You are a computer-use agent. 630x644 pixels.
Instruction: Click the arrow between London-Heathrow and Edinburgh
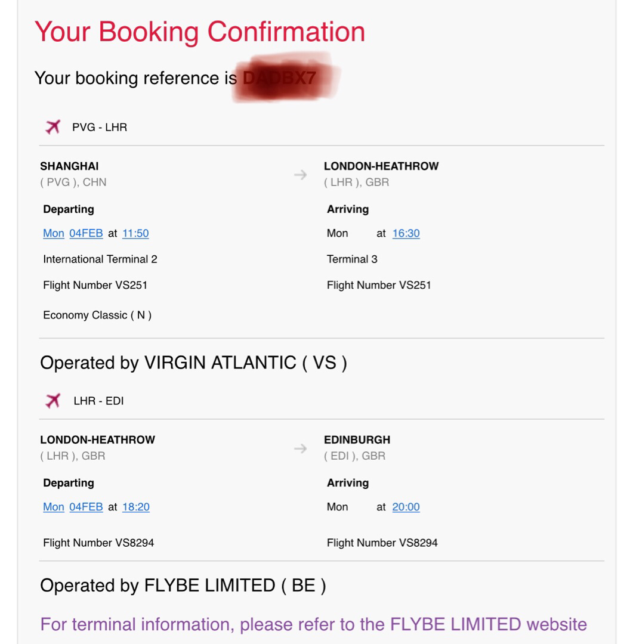301,448
